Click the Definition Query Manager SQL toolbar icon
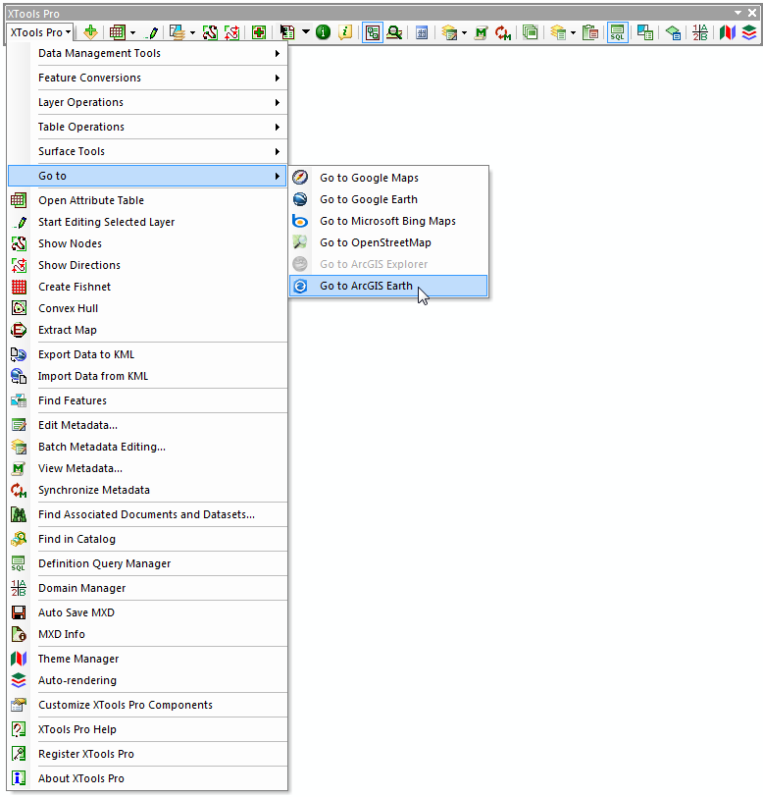This screenshot has width=763, height=797. [618, 32]
